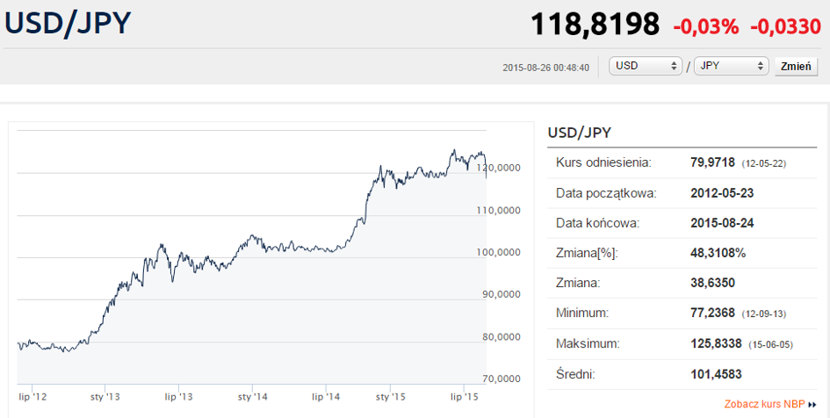
Task: Open the JPY quote currency dropdown
Action: coord(731,67)
